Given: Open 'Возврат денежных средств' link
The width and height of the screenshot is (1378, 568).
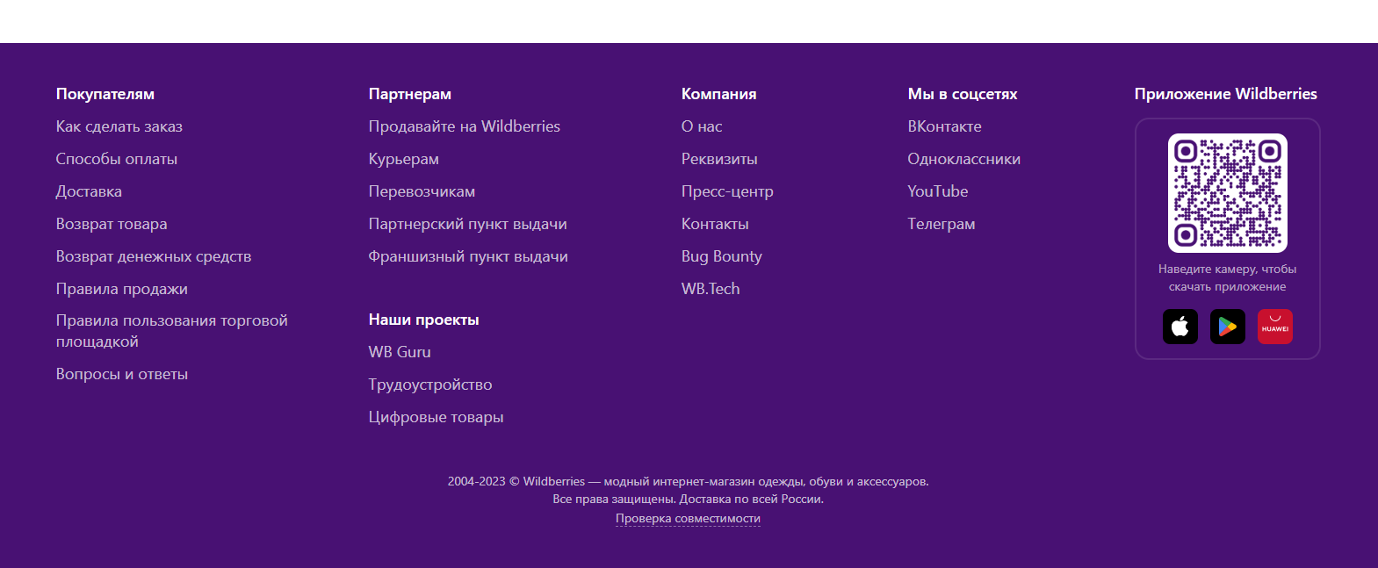Looking at the screenshot, I should [x=154, y=256].
